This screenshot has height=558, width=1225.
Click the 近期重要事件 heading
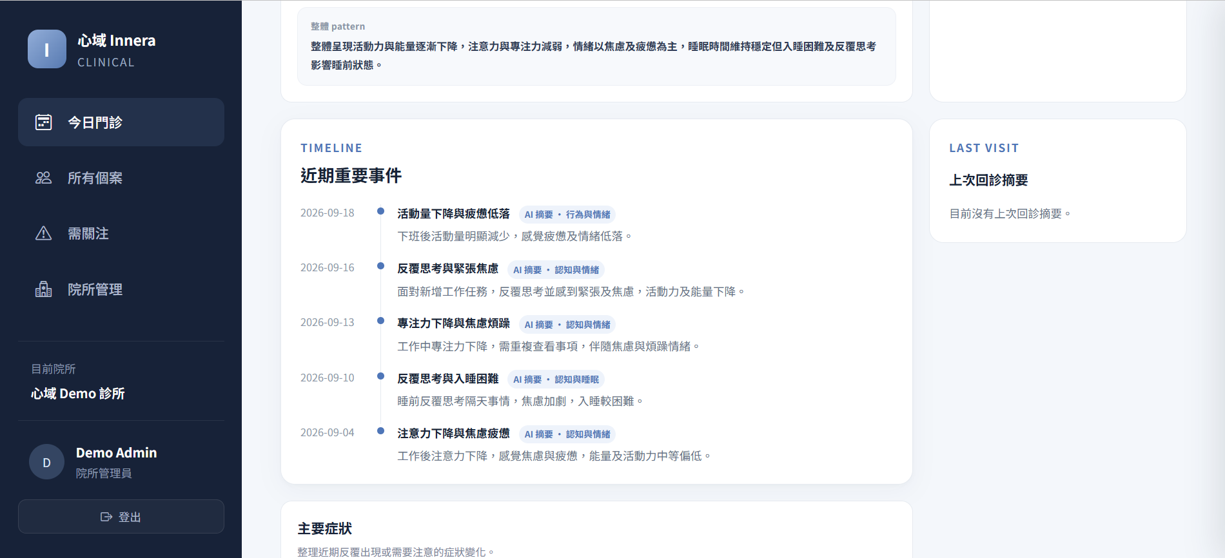click(x=351, y=175)
